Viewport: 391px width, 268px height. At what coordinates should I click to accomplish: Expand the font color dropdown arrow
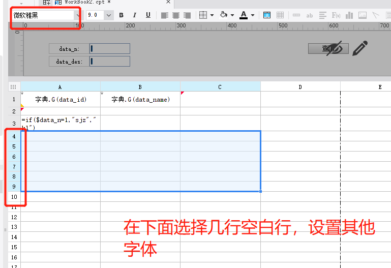coord(253,15)
